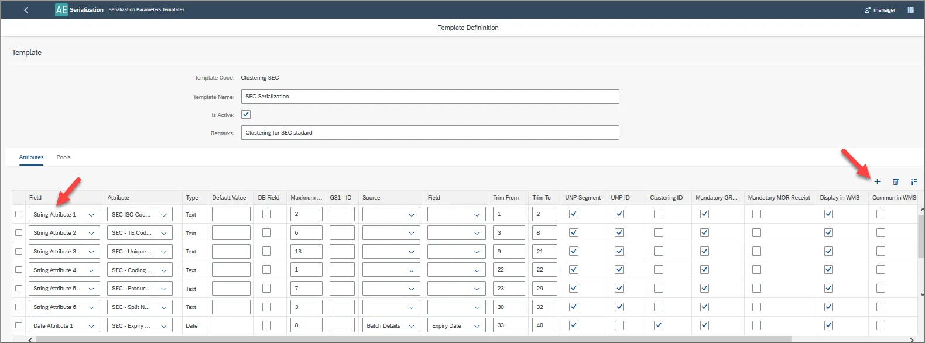Open the app grid launcher icon
The image size is (925, 343).
pos(910,10)
